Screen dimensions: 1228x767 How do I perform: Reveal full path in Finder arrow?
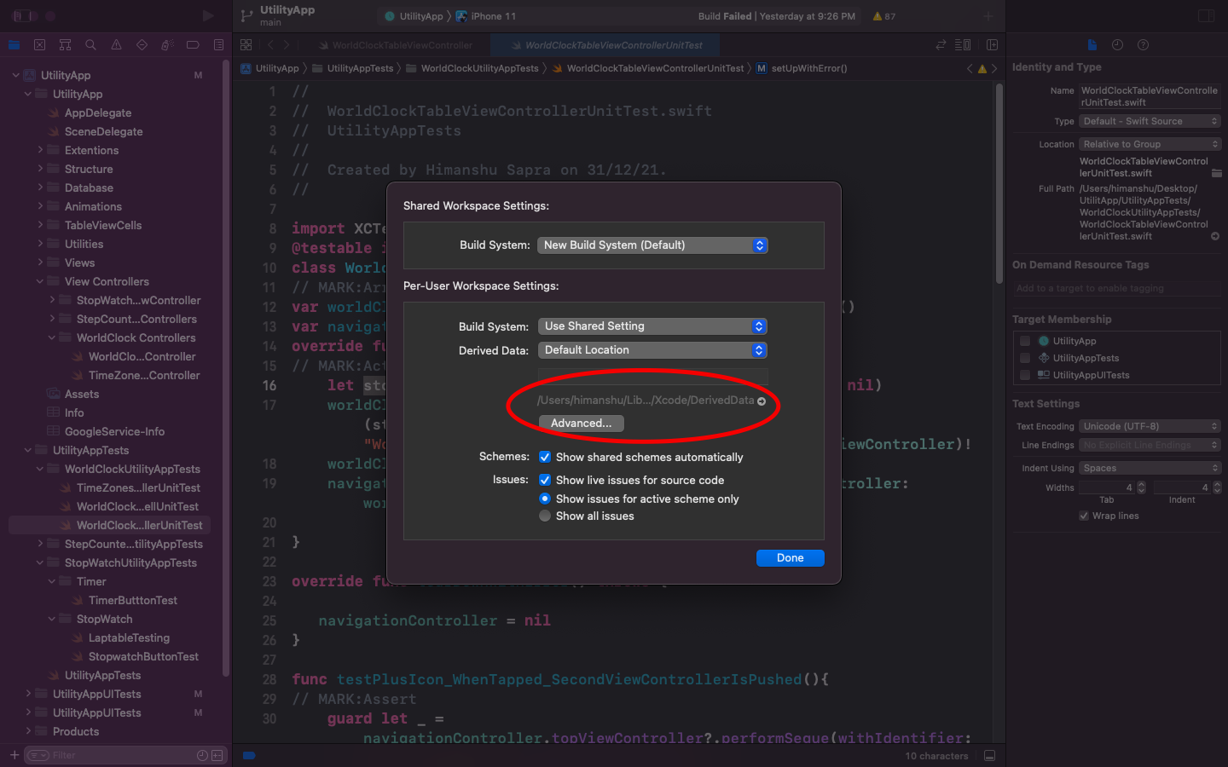tap(1215, 237)
